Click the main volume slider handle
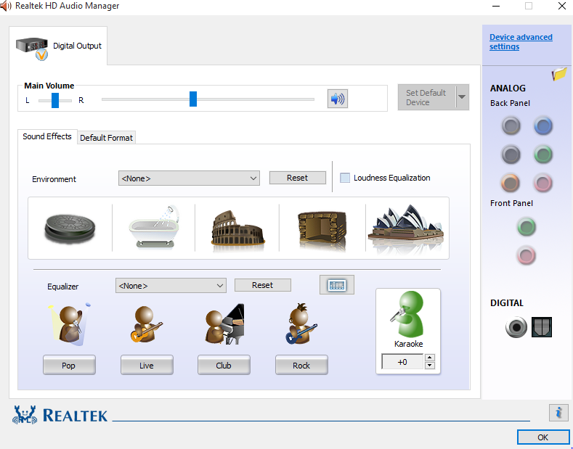 193,99
